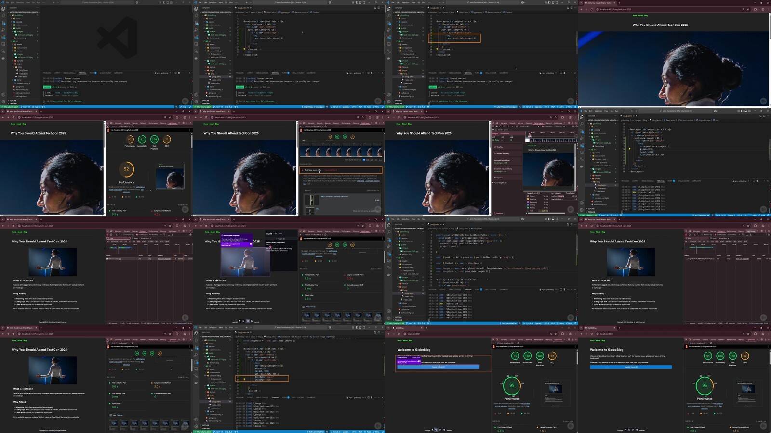Select CLS audit filter in layout-shifts Lighthouse frame

[380, 160]
